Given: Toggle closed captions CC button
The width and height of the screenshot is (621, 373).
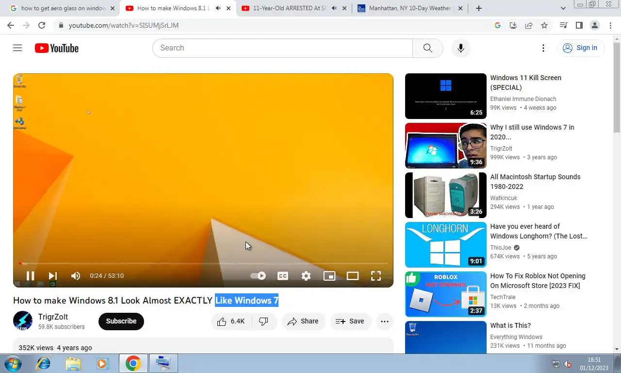Looking at the screenshot, I should point(283,276).
